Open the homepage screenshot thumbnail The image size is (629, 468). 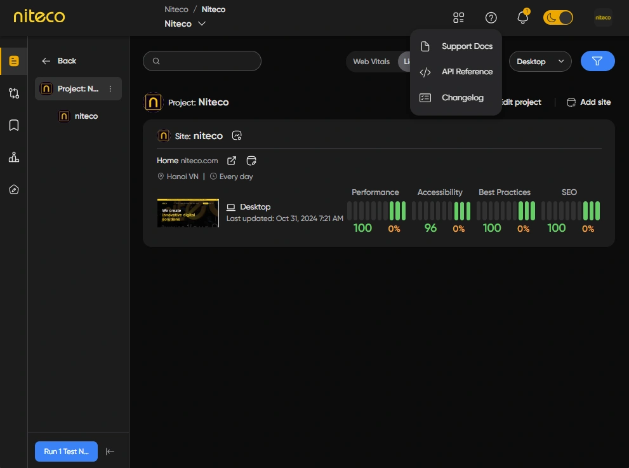click(188, 213)
